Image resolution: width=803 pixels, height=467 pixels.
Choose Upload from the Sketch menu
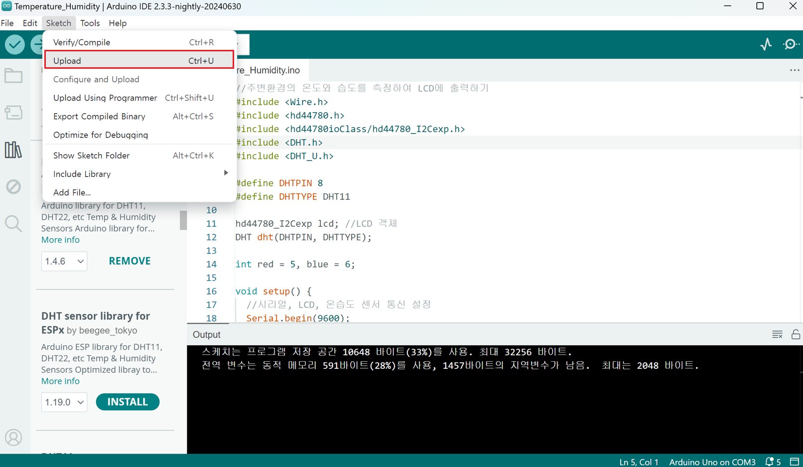pyautogui.click(x=139, y=60)
